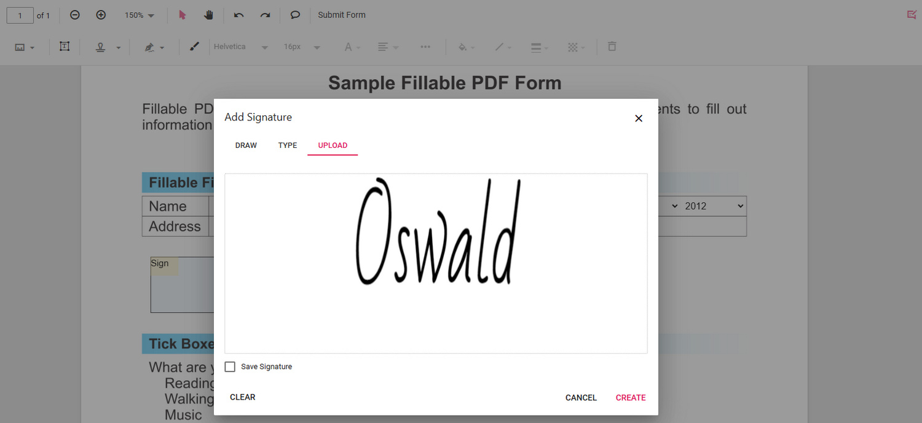
Task: Select the pointer selection tool
Action: coord(182,15)
